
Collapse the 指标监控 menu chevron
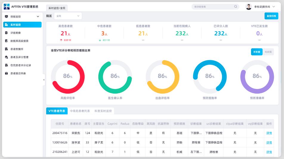click(38, 17)
